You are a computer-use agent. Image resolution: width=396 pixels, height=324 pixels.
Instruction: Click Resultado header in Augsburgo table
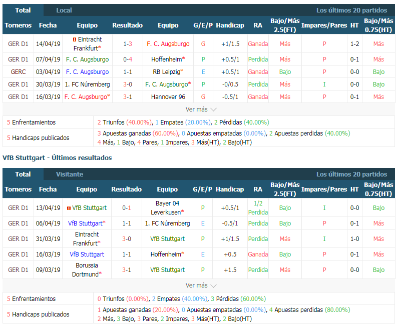[x=128, y=25]
